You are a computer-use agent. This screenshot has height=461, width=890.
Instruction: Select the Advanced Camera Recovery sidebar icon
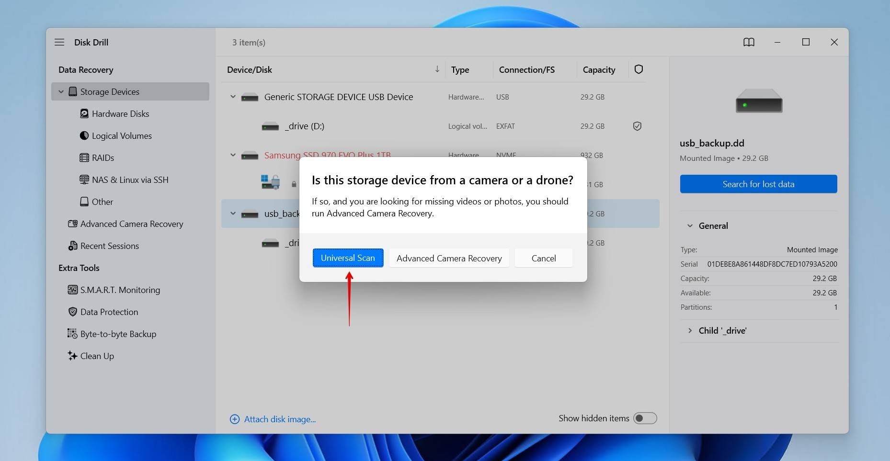coord(72,224)
